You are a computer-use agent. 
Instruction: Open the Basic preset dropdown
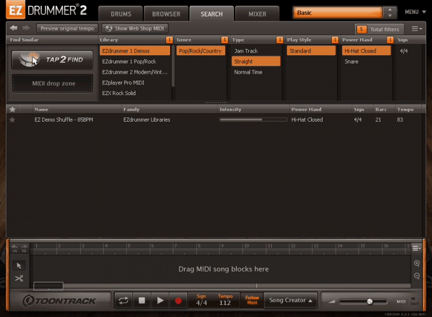point(338,13)
